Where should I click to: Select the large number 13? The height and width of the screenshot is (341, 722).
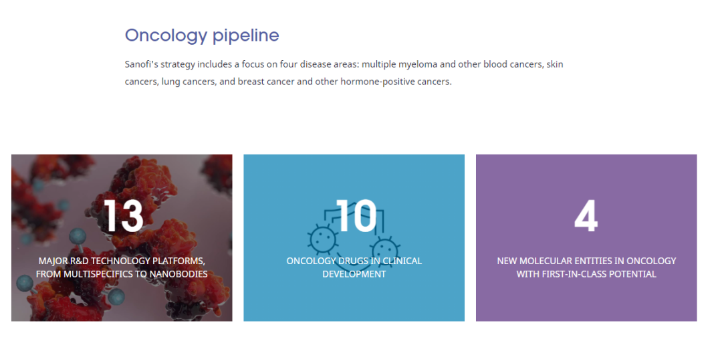tap(124, 215)
